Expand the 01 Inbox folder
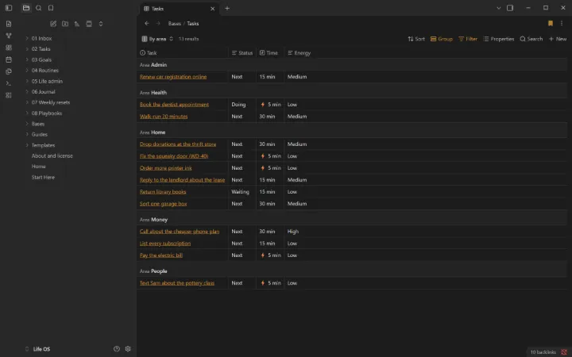 [x=41, y=38]
